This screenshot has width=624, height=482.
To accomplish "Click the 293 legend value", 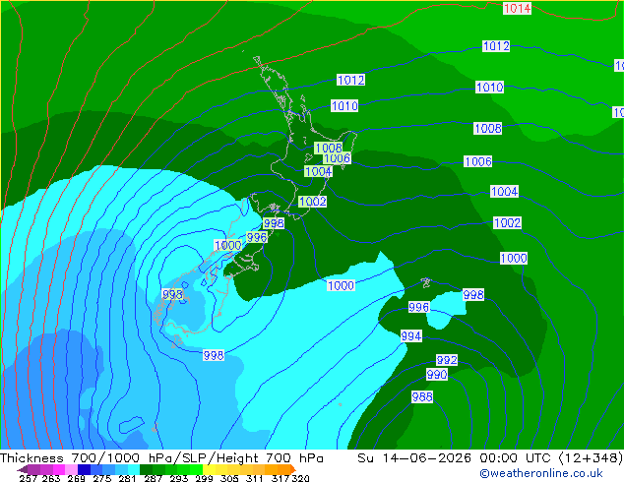I will click(x=179, y=478).
